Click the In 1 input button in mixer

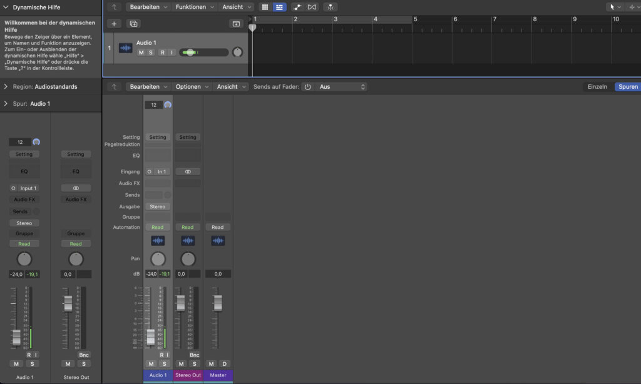tap(162, 171)
